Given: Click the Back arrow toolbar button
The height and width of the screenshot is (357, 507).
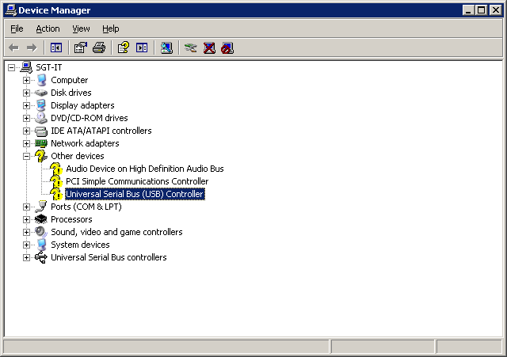Looking at the screenshot, I should [x=14, y=47].
